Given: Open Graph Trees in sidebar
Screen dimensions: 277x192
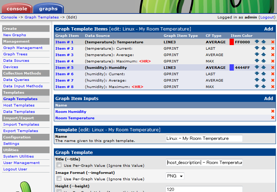Looking at the screenshot, I should coord(15,54).
